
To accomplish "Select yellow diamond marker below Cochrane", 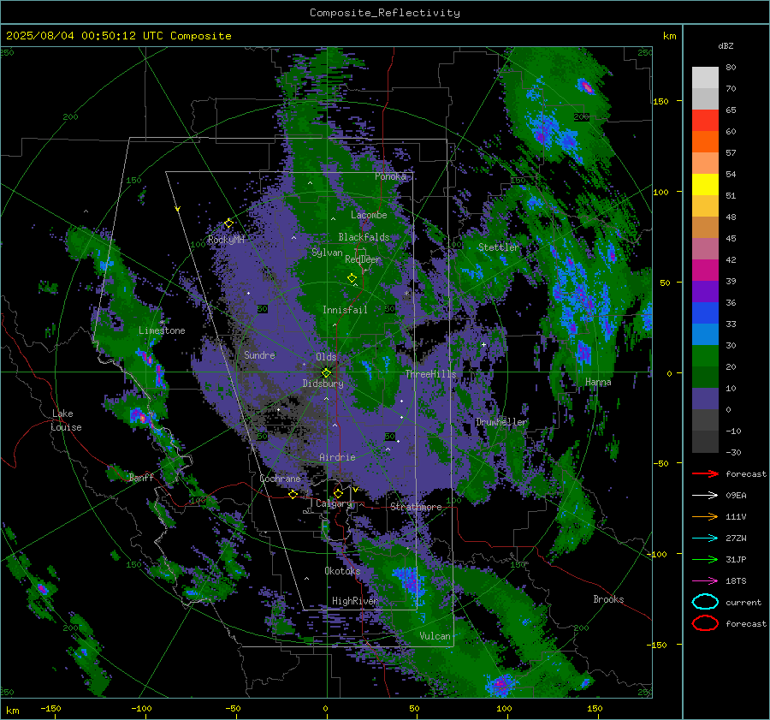I will [x=293, y=494].
